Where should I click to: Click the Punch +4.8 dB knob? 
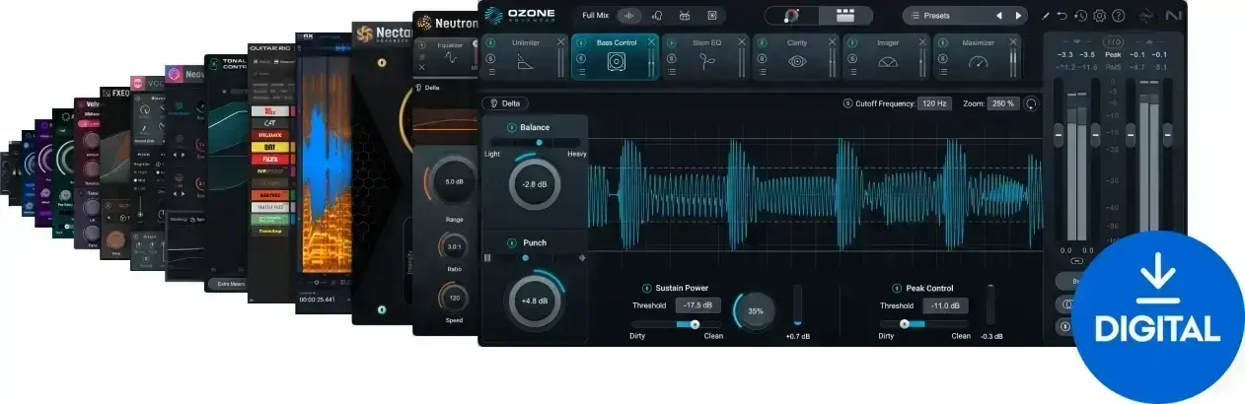pyautogui.click(x=535, y=302)
